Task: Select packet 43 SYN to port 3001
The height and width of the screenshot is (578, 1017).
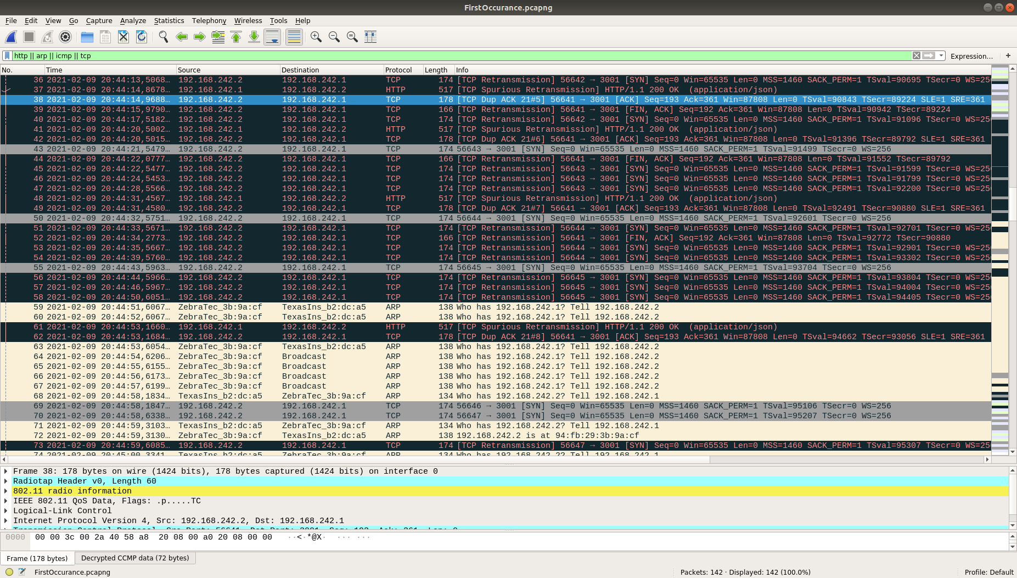Action: 496,149
